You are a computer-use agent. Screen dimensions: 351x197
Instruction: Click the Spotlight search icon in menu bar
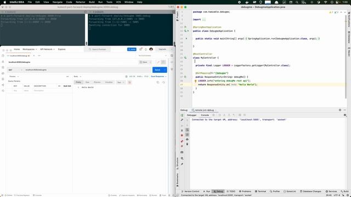point(297,2)
